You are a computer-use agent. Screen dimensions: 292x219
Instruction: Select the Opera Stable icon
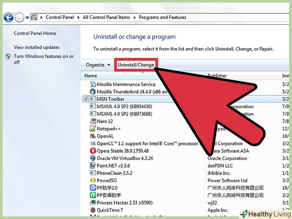pyautogui.click(x=93, y=151)
